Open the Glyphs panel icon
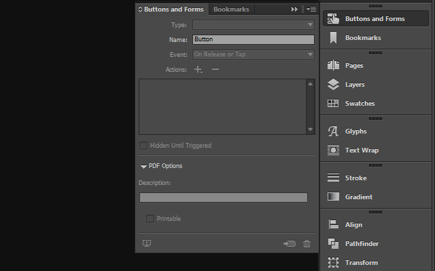This screenshot has width=435, height=271. pos(333,131)
